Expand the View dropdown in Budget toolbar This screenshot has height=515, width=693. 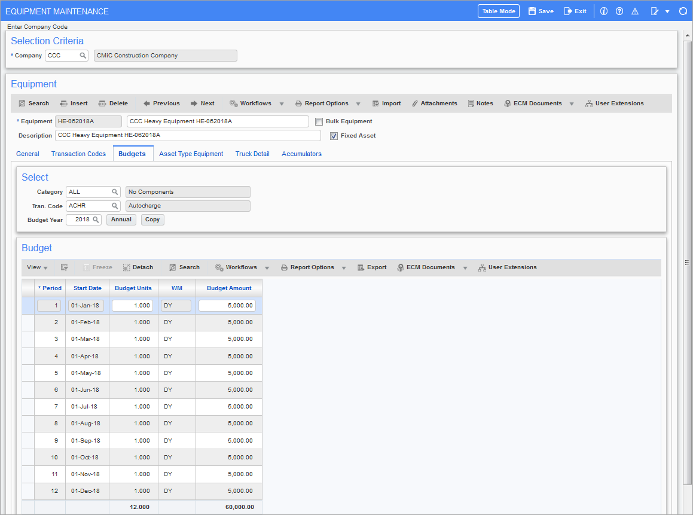click(x=37, y=267)
